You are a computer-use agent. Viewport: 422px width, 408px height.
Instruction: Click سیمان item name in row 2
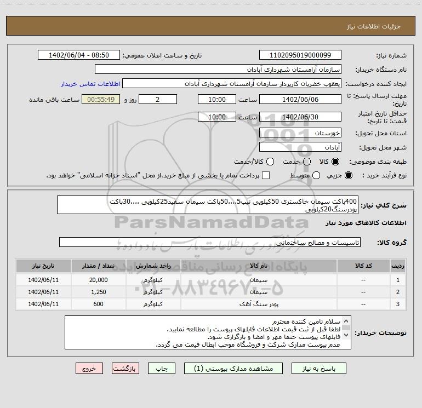coord(259,292)
